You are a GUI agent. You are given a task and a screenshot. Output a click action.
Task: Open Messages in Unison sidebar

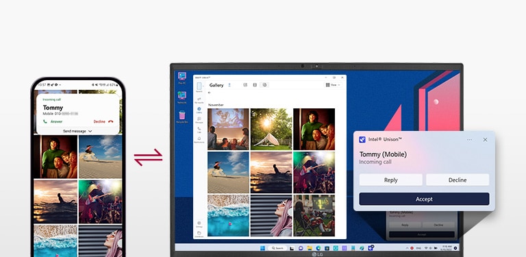click(199, 119)
